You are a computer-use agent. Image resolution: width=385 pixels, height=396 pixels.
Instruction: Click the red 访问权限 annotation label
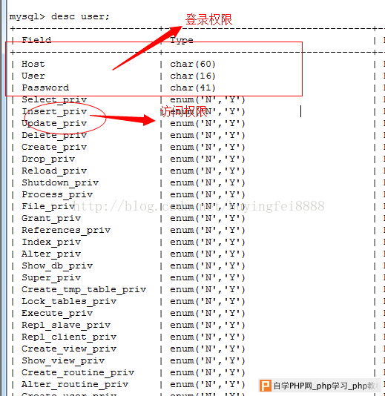pos(184,111)
